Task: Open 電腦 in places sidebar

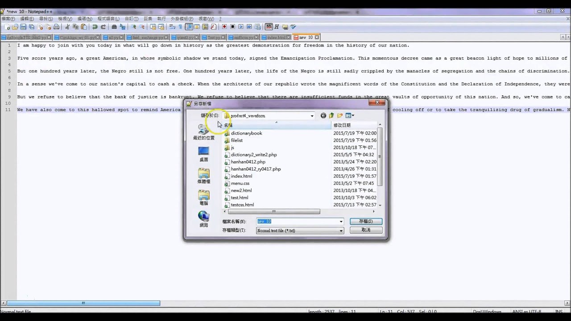Action: click(203, 198)
